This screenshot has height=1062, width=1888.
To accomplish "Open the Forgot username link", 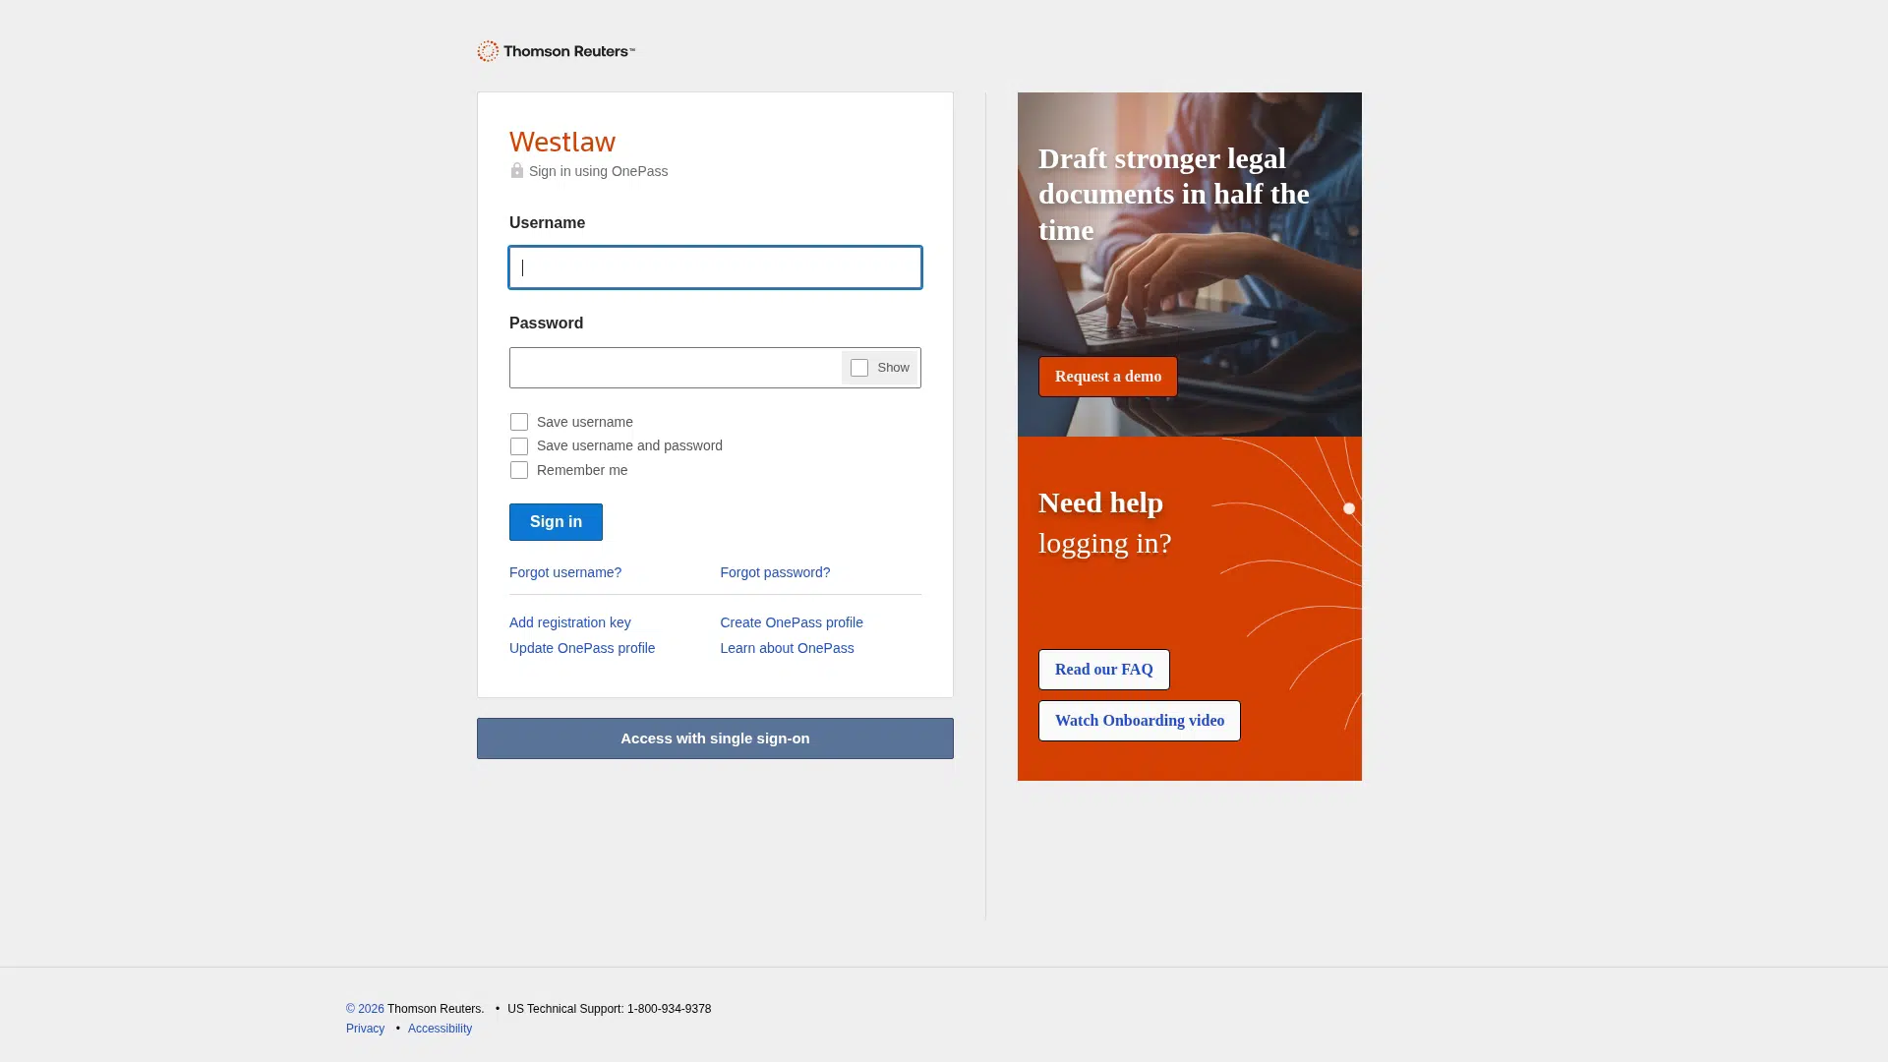I will click(565, 572).
